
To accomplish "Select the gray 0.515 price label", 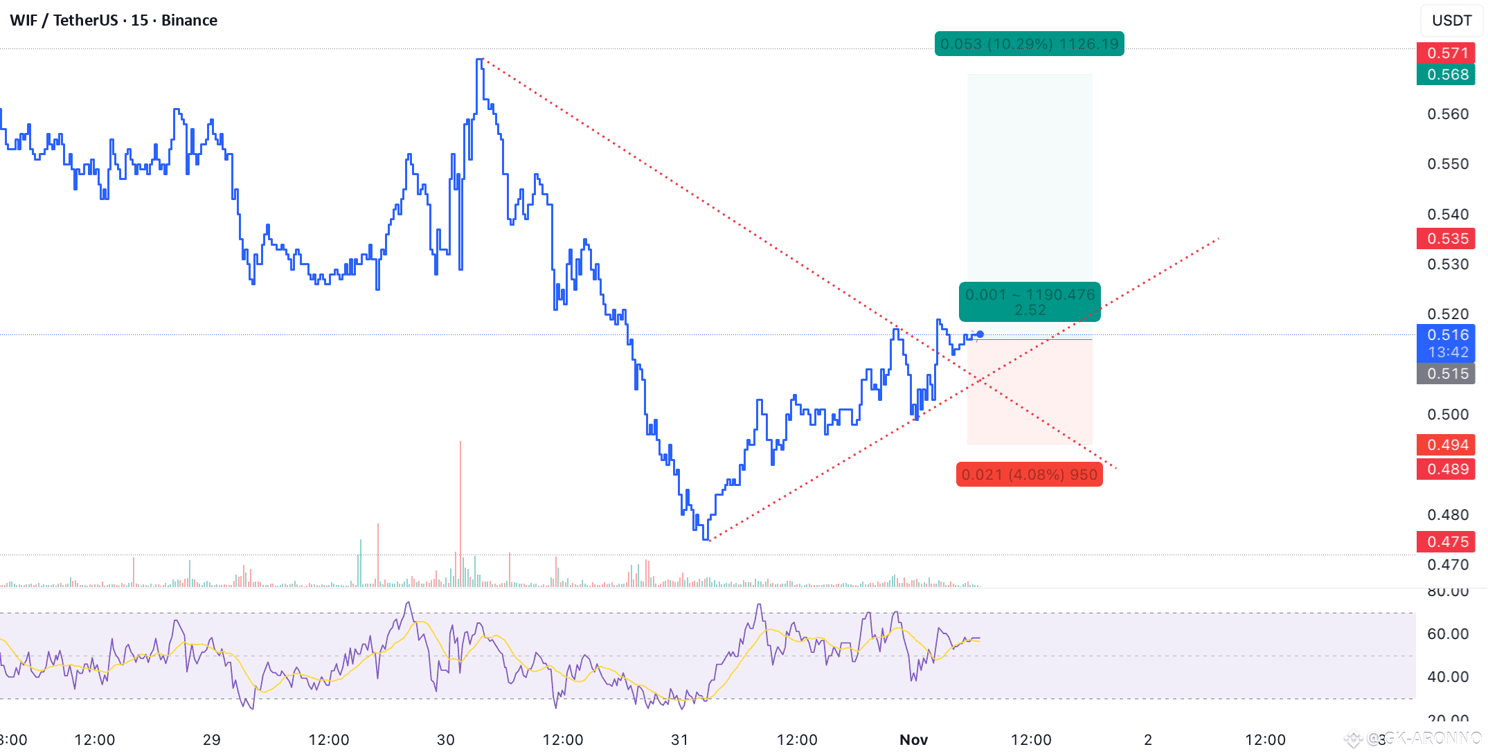I will point(1446,374).
